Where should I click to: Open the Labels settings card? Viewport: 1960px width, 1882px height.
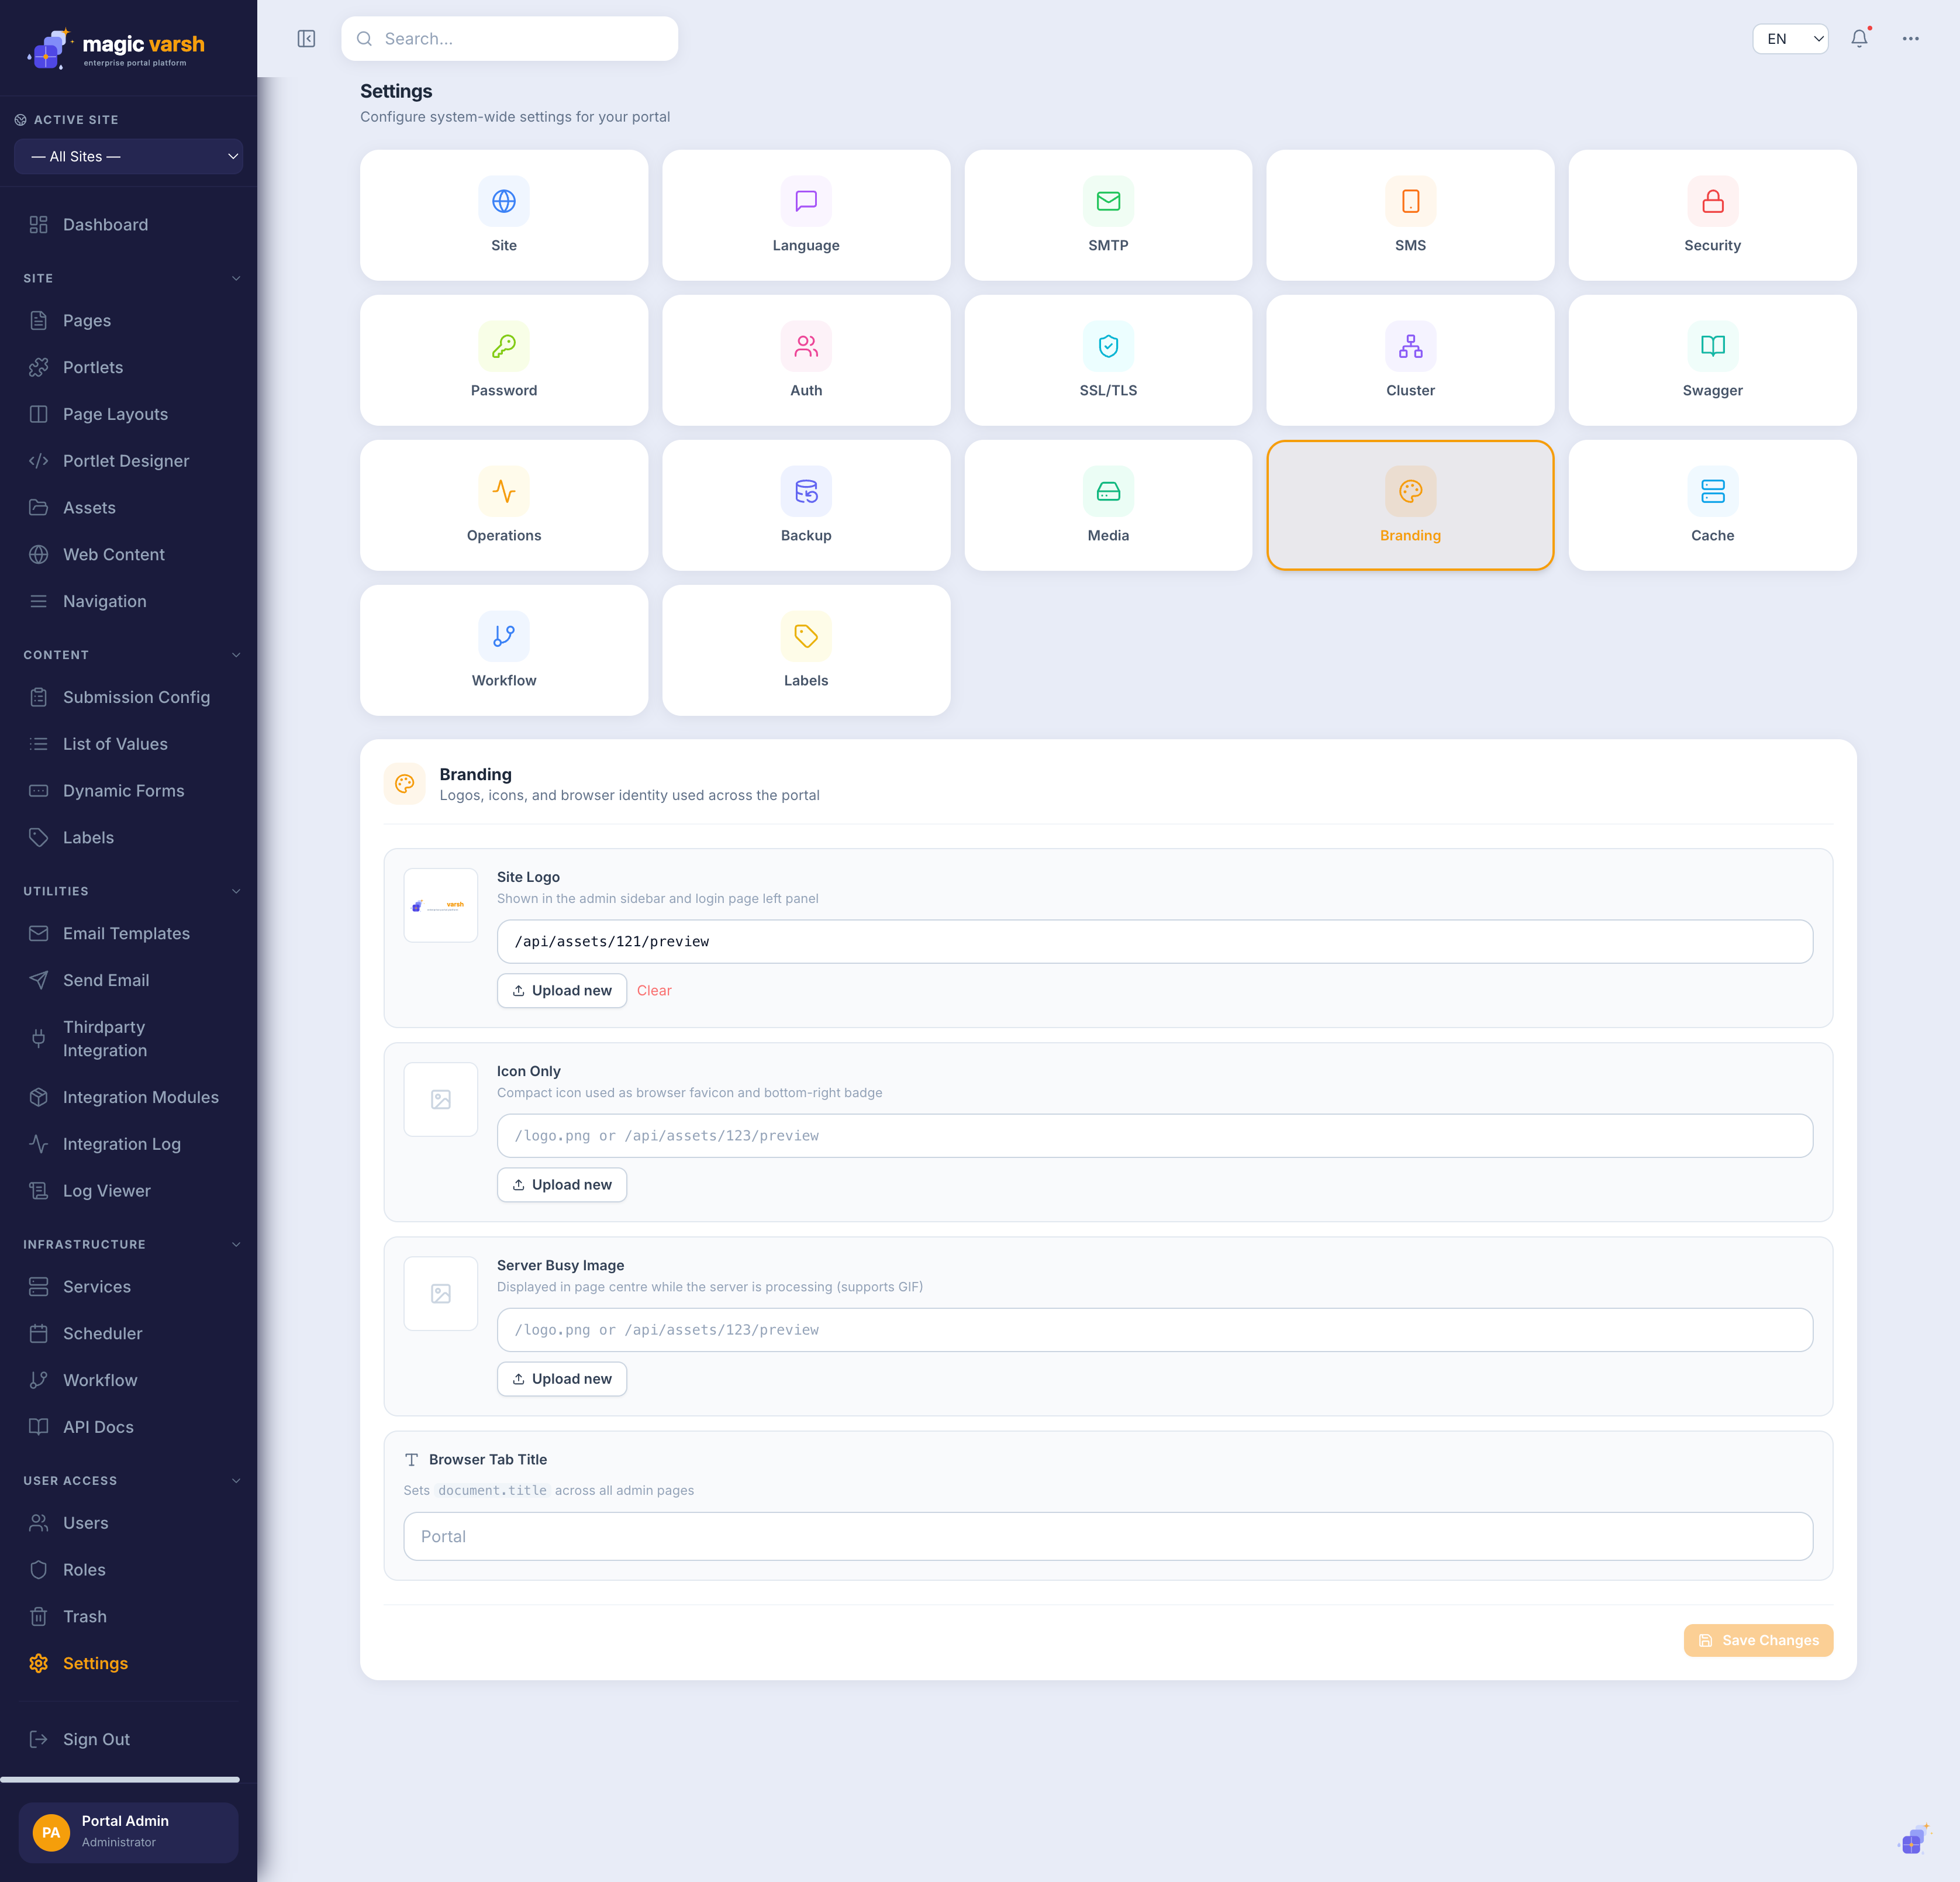point(806,650)
